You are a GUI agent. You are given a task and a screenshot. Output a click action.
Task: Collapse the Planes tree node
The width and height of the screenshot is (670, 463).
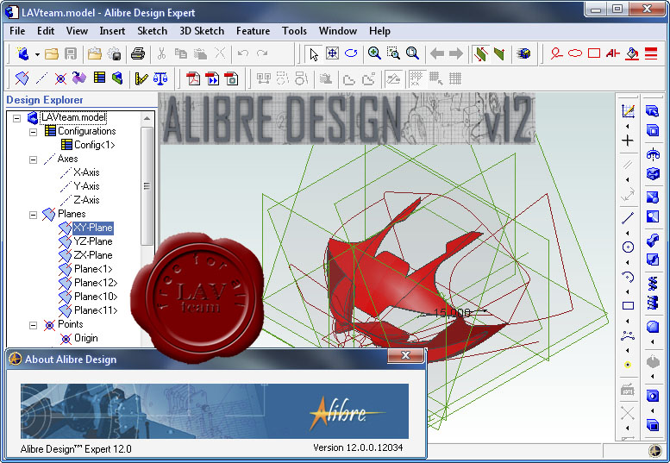34,215
